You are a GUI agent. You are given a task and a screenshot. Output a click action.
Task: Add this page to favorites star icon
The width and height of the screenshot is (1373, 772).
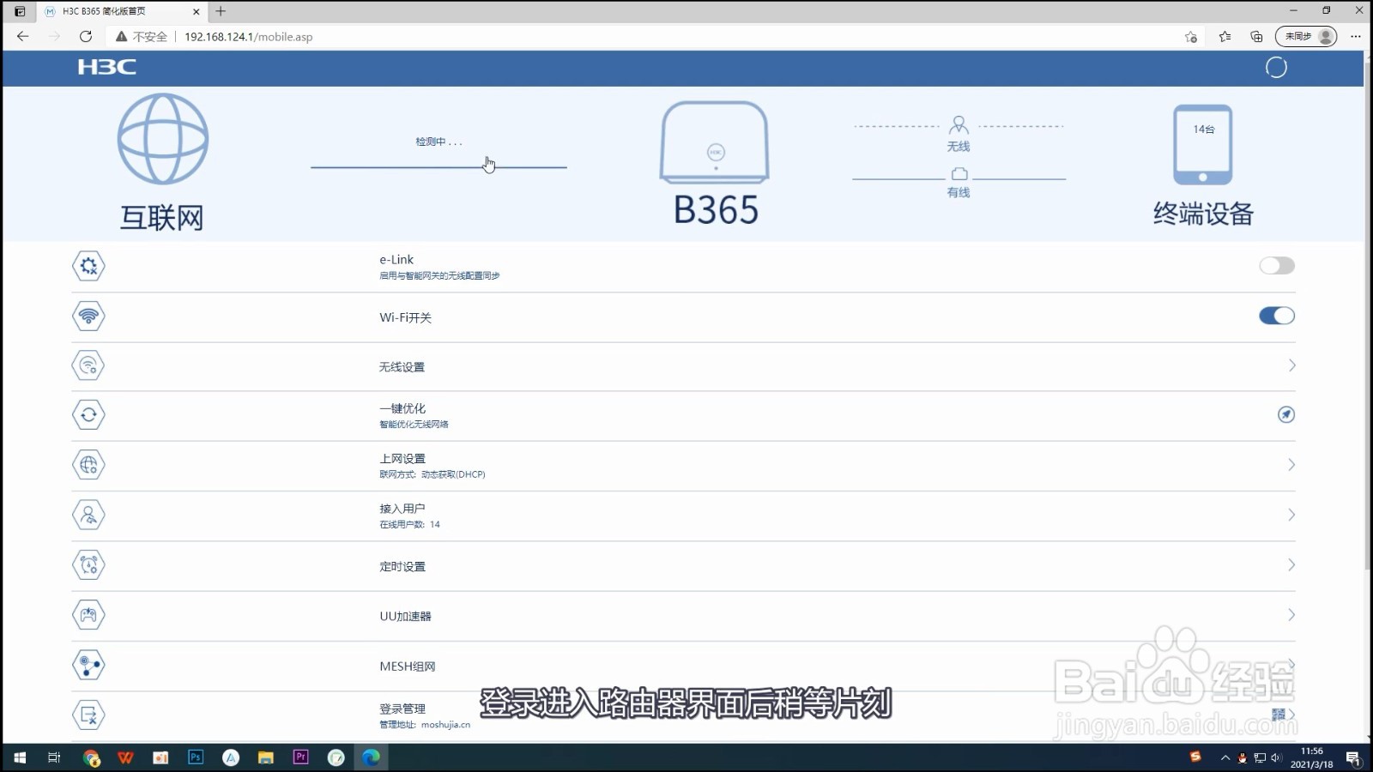tap(1190, 36)
